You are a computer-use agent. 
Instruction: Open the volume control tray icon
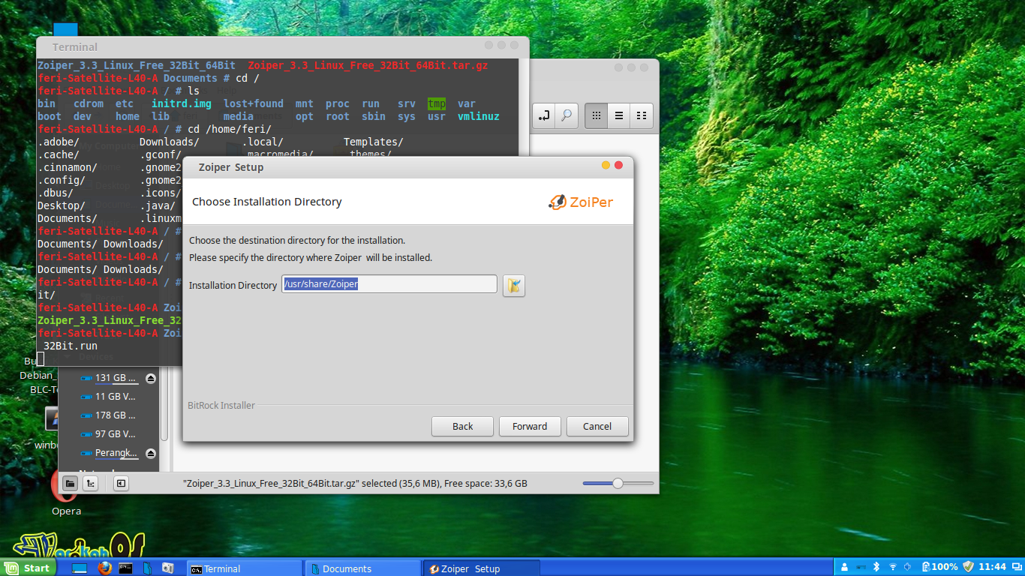(x=908, y=567)
